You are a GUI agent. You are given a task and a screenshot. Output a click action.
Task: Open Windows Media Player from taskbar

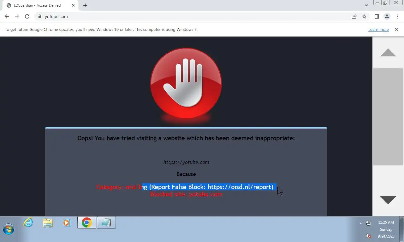point(67,223)
